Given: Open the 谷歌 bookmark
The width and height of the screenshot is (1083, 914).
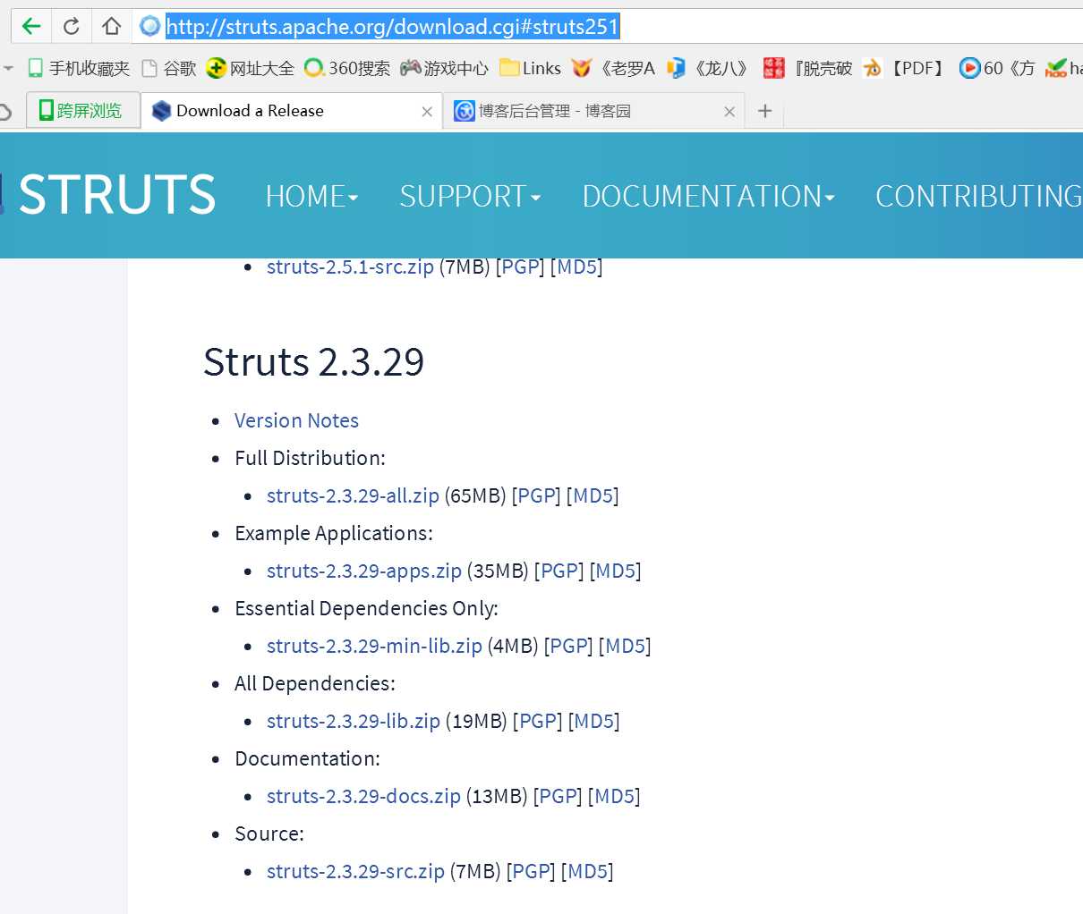Looking at the screenshot, I should click(169, 68).
